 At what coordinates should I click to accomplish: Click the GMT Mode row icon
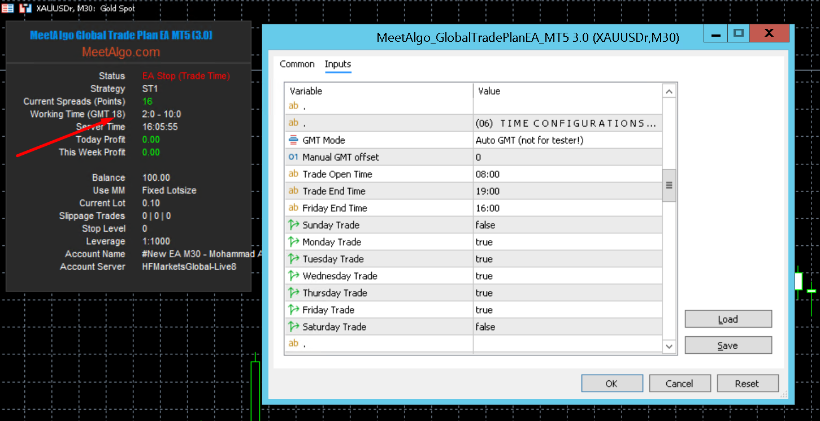pos(293,140)
